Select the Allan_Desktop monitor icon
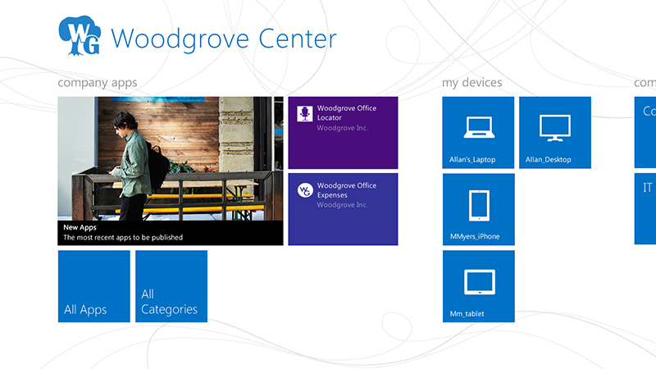The image size is (656, 369). click(x=554, y=126)
